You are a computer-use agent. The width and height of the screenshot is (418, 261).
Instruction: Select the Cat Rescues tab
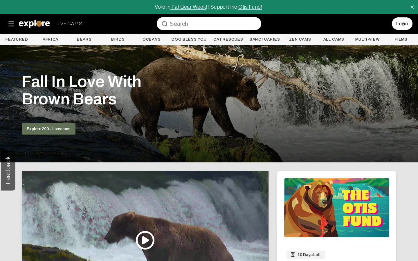click(x=228, y=39)
